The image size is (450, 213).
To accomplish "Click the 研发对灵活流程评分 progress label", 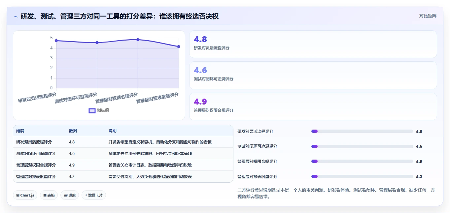I will coord(255,132).
